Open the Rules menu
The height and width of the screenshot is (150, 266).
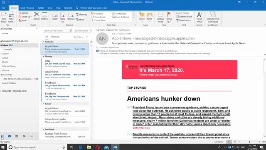[x=150, y=17]
